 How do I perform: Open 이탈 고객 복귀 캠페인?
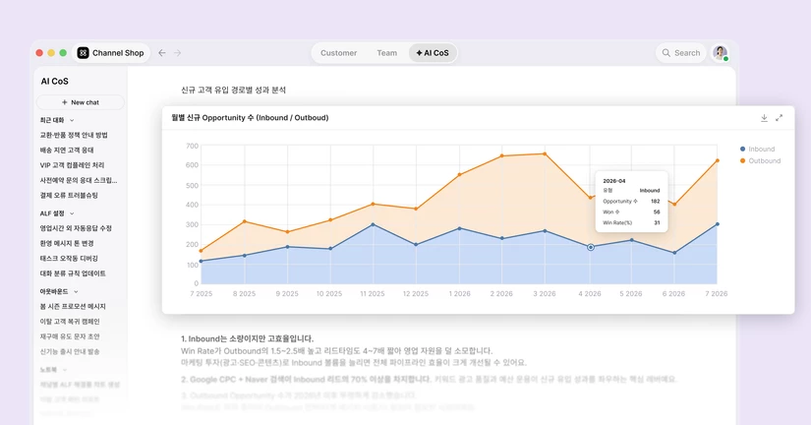pyautogui.click(x=70, y=322)
